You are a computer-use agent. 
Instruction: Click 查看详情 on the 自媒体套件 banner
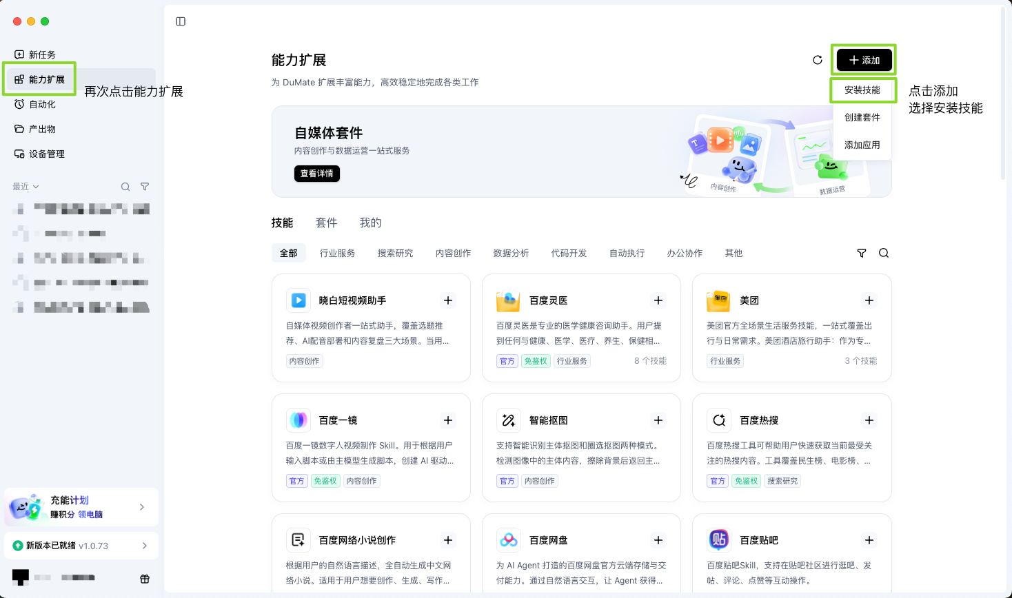(x=317, y=174)
